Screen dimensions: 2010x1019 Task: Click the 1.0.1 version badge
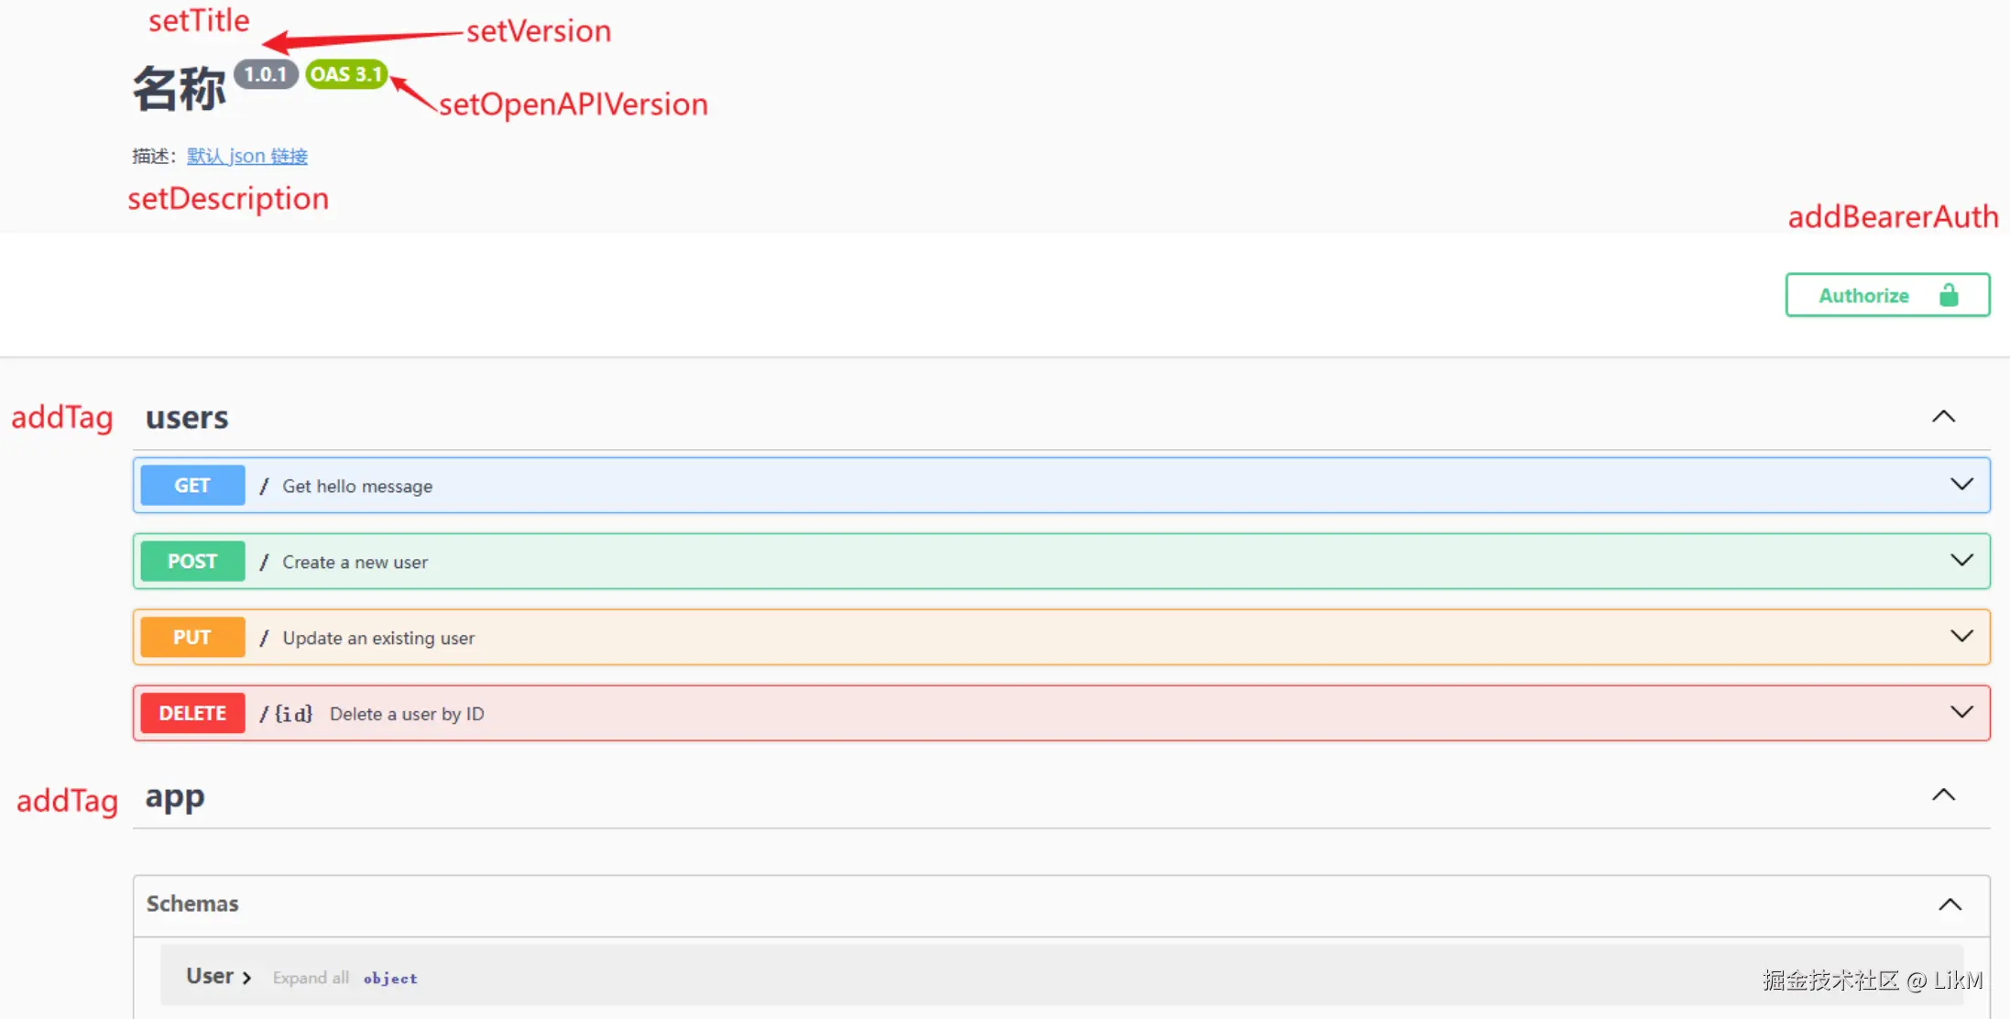click(x=266, y=74)
